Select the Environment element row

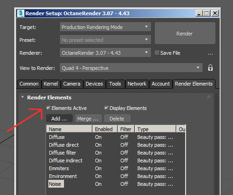(x=116, y=176)
